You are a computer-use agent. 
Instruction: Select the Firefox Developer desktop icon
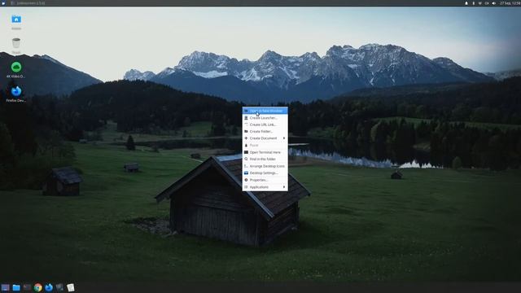click(16, 91)
